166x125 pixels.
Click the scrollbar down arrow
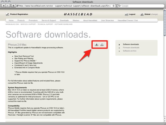[x=165, y=121]
